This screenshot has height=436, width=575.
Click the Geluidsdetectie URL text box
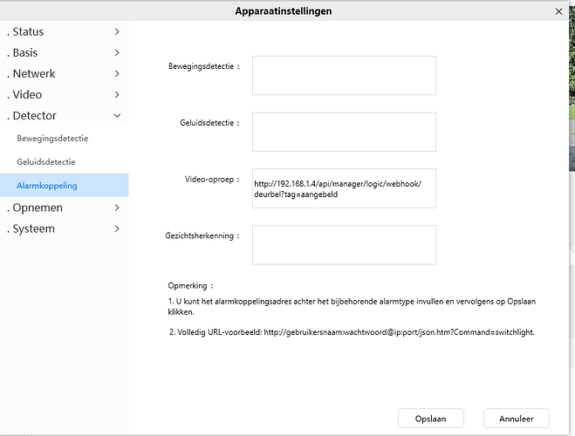click(344, 133)
